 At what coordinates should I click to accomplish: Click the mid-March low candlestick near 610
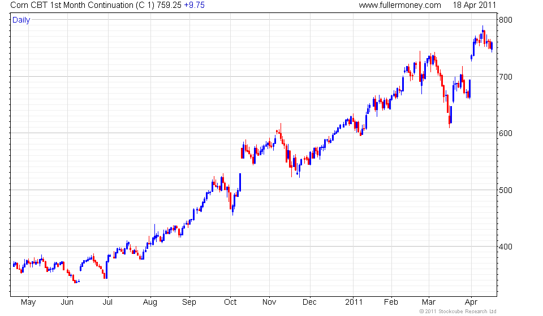tap(450, 117)
